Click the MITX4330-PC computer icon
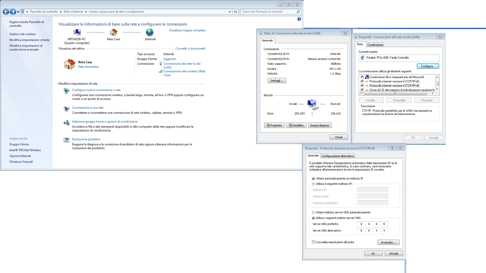Screen dimensions: 486x273 [x=77, y=32]
